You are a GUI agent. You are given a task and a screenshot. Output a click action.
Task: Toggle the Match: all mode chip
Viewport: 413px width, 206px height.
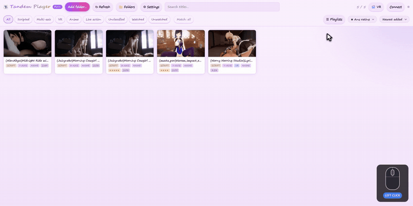click(x=184, y=19)
